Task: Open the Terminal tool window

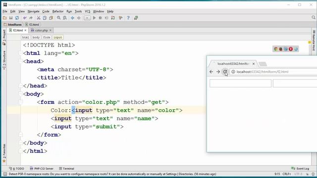Action: pos(67,169)
